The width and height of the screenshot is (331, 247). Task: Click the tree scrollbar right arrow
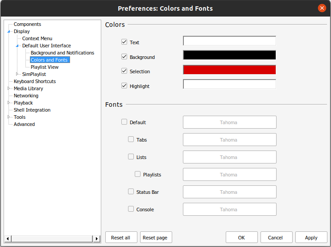pyautogui.click(x=96, y=239)
